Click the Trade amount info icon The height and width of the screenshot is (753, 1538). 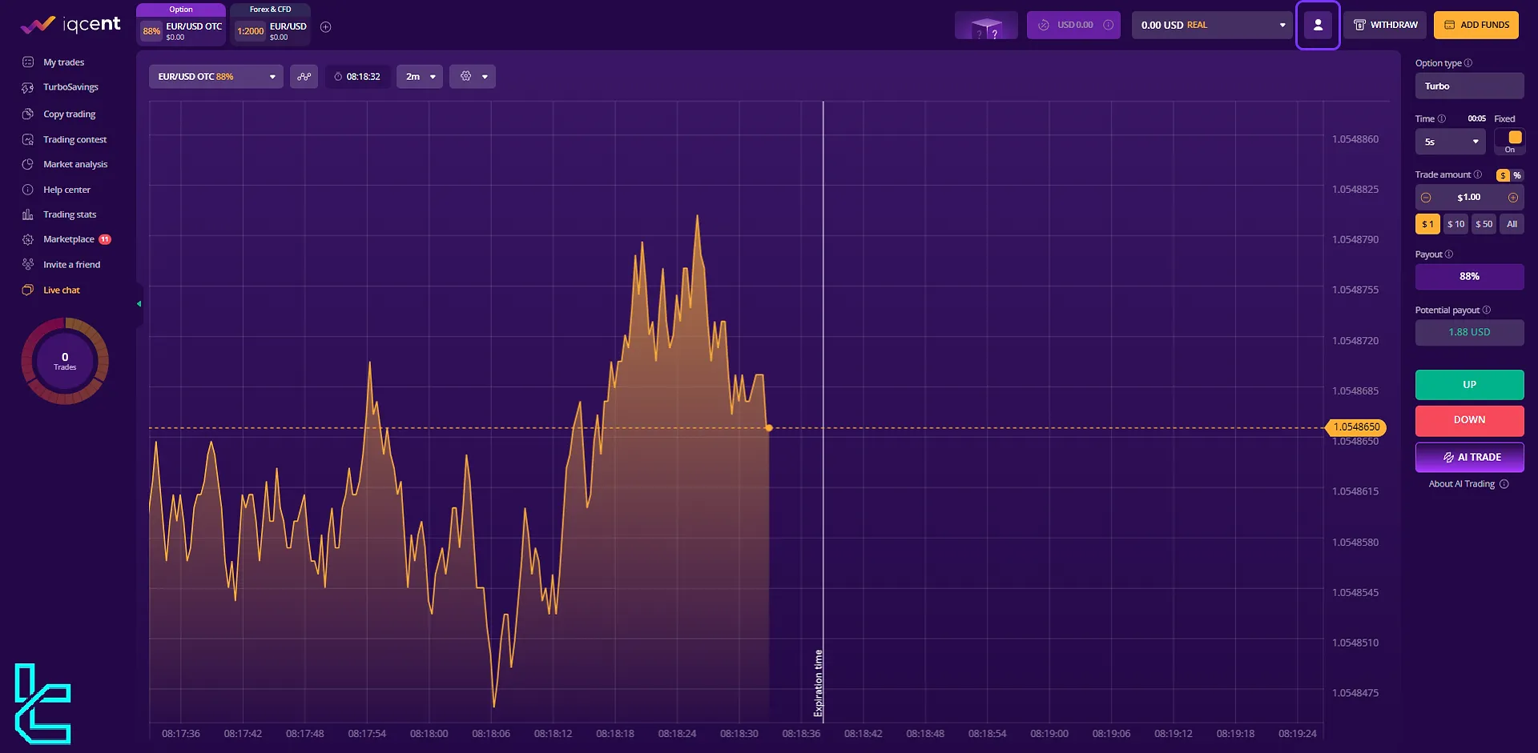pos(1478,174)
